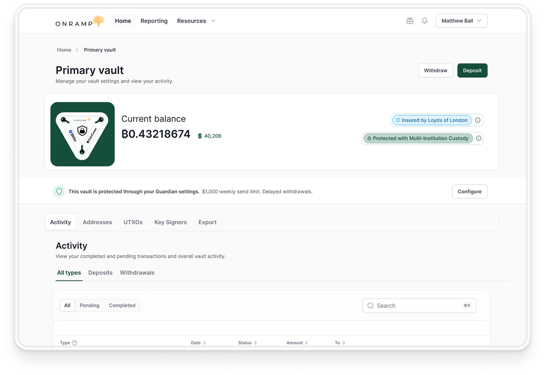This screenshot has height=375, width=545.
Task: Click the Onramp logo
Action: point(80,21)
